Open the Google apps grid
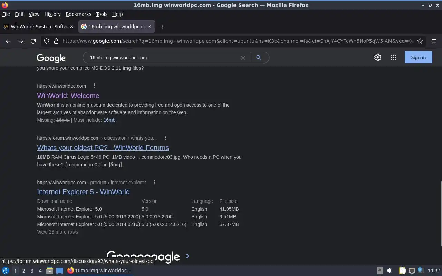Image resolution: width=442 pixels, height=276 pixels. 394,58
